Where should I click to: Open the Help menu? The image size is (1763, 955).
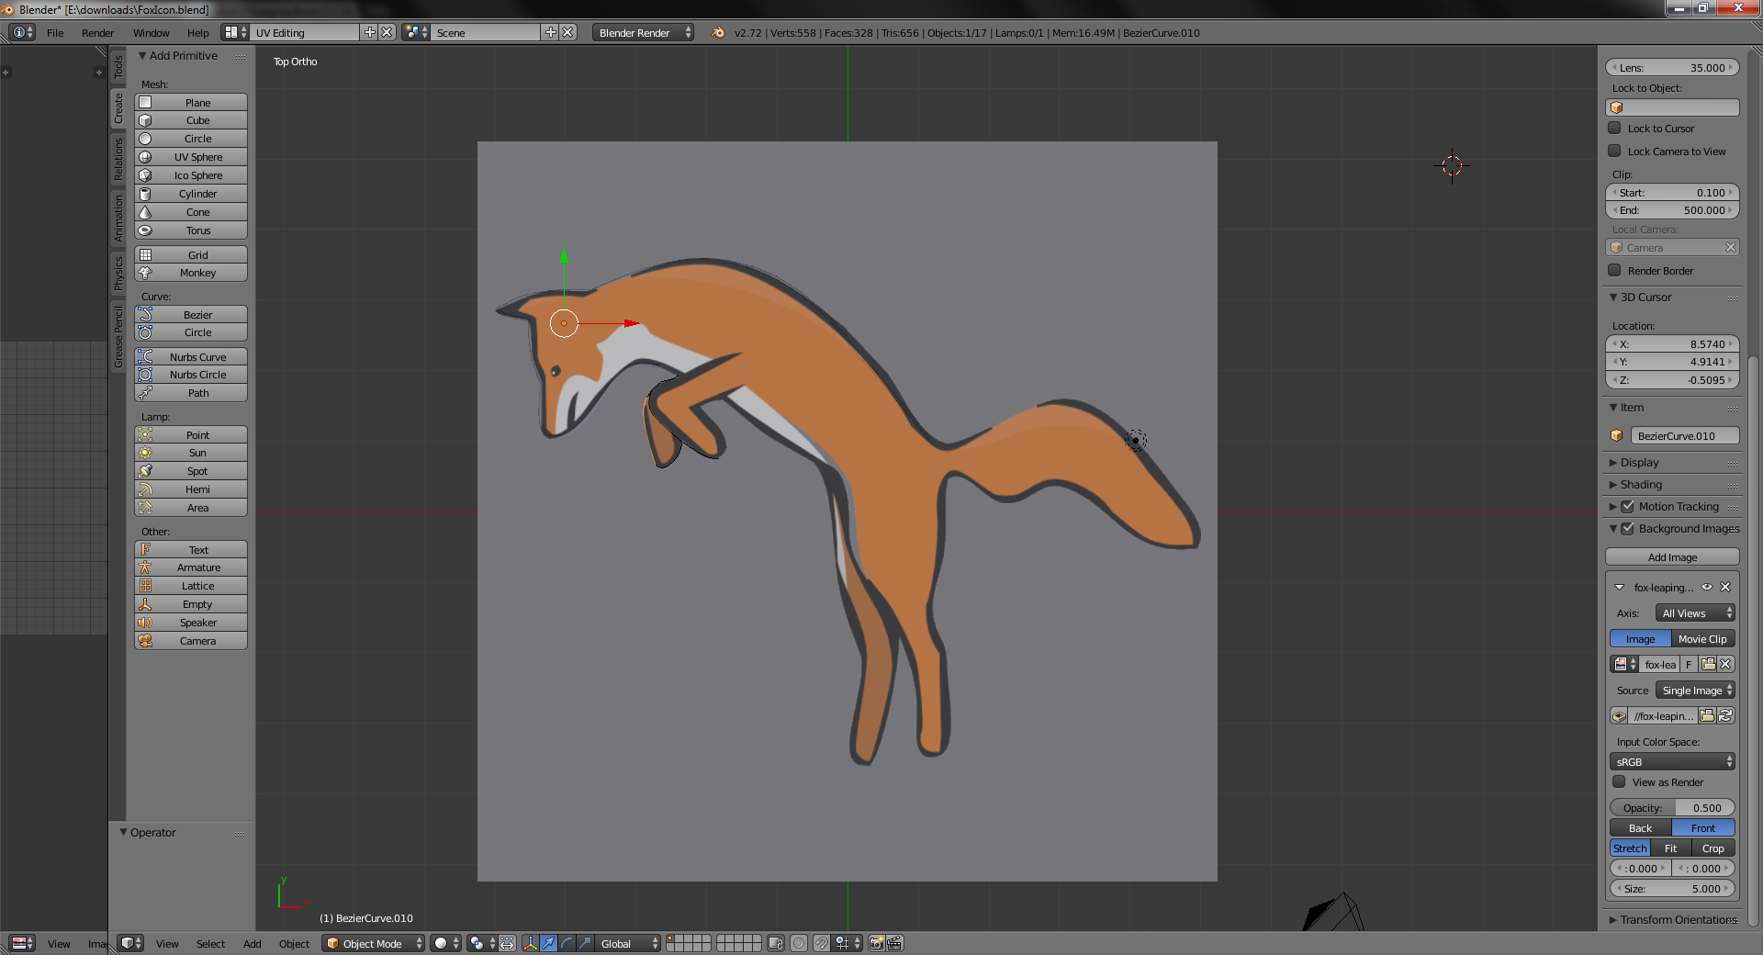[197, 33]
